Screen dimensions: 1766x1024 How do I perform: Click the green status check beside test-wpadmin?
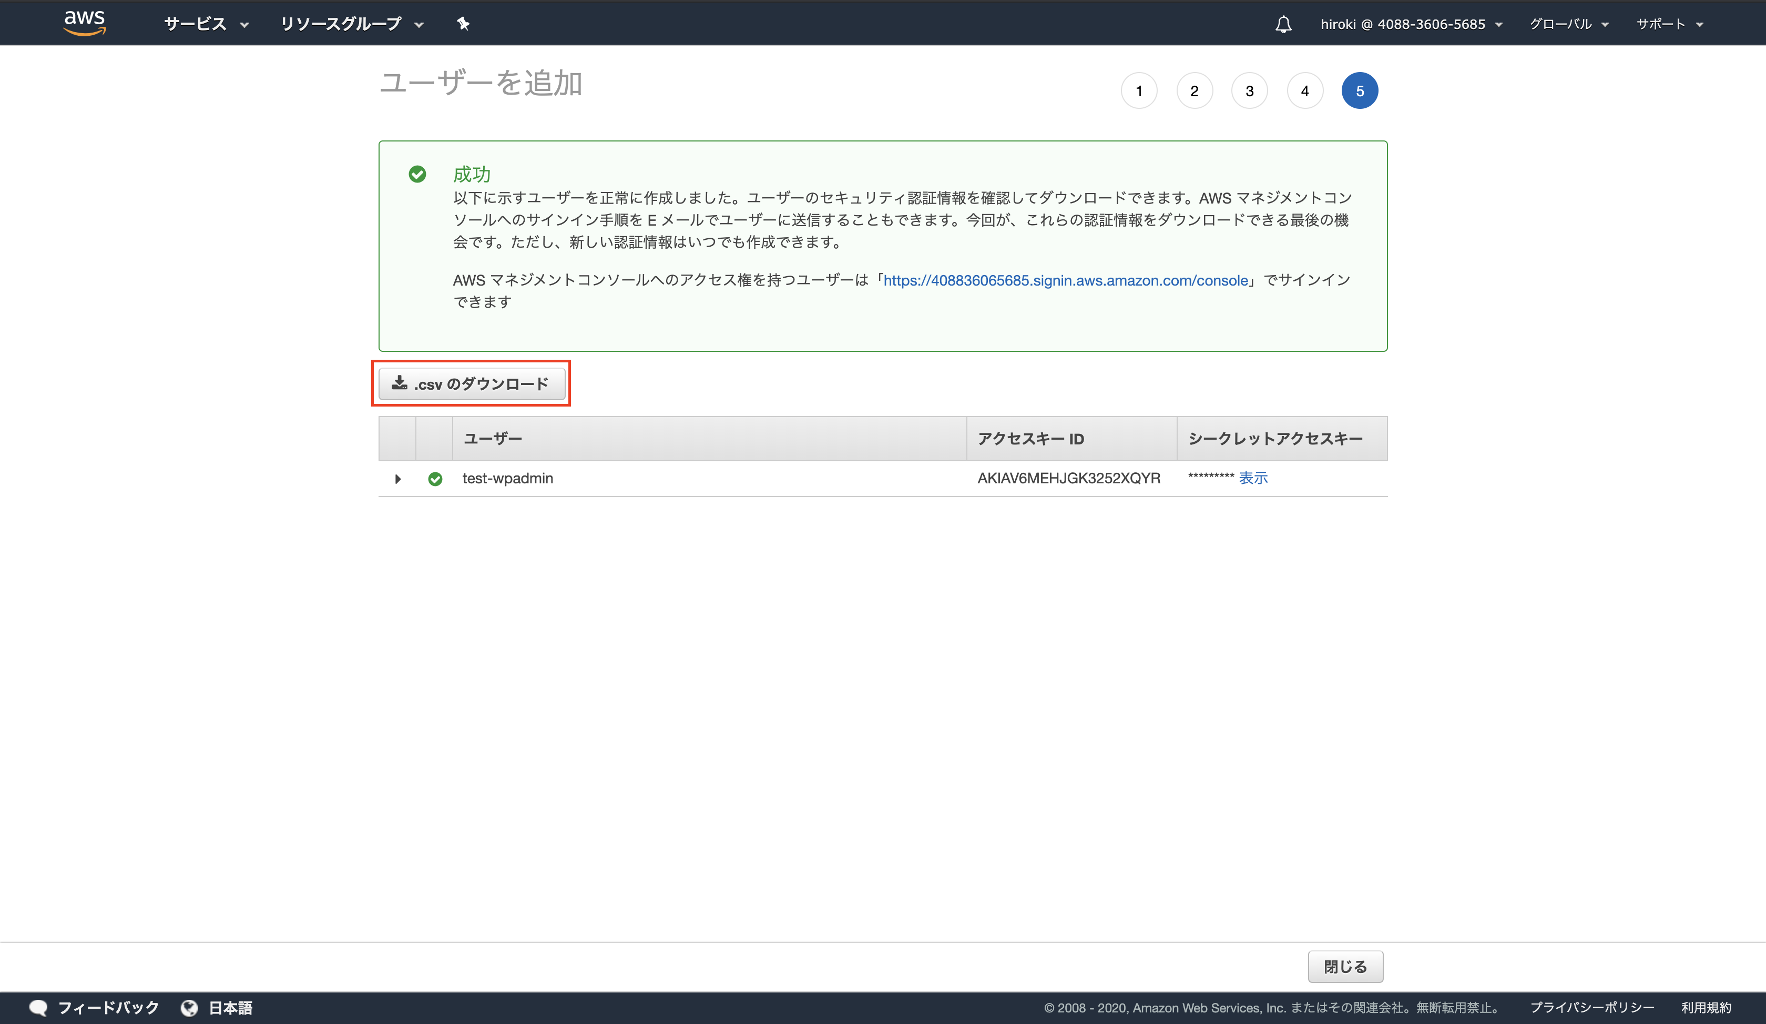[435, 479]
